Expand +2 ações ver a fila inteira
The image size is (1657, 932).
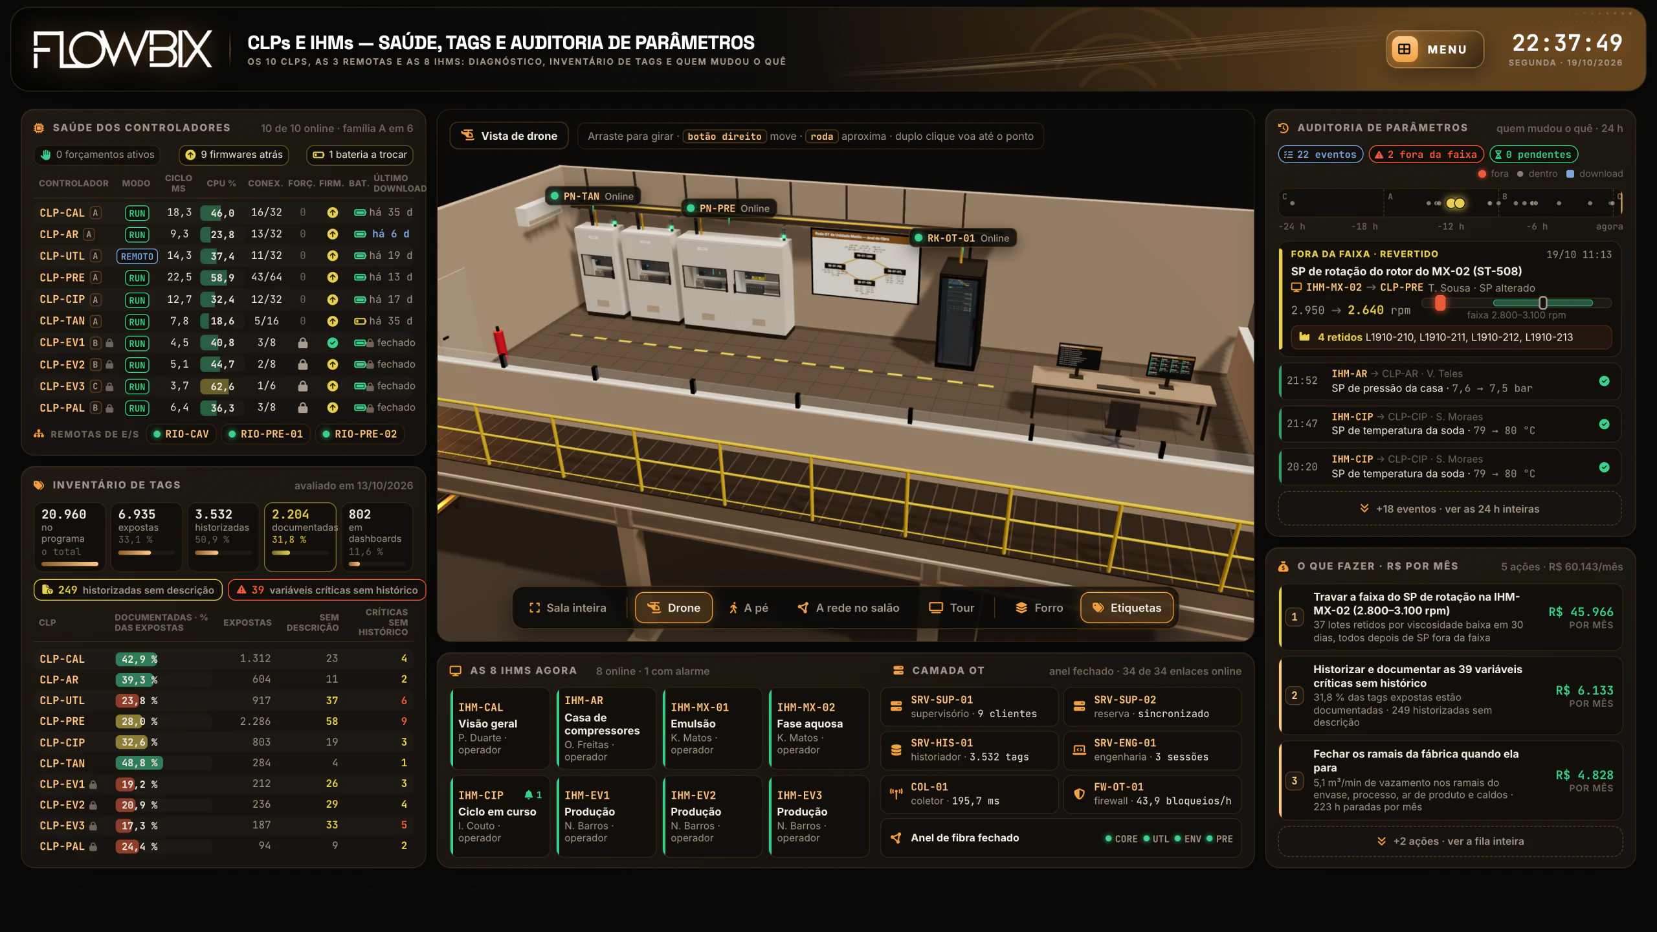(1450, 841)
